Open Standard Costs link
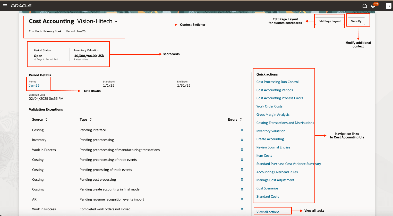 268,196
